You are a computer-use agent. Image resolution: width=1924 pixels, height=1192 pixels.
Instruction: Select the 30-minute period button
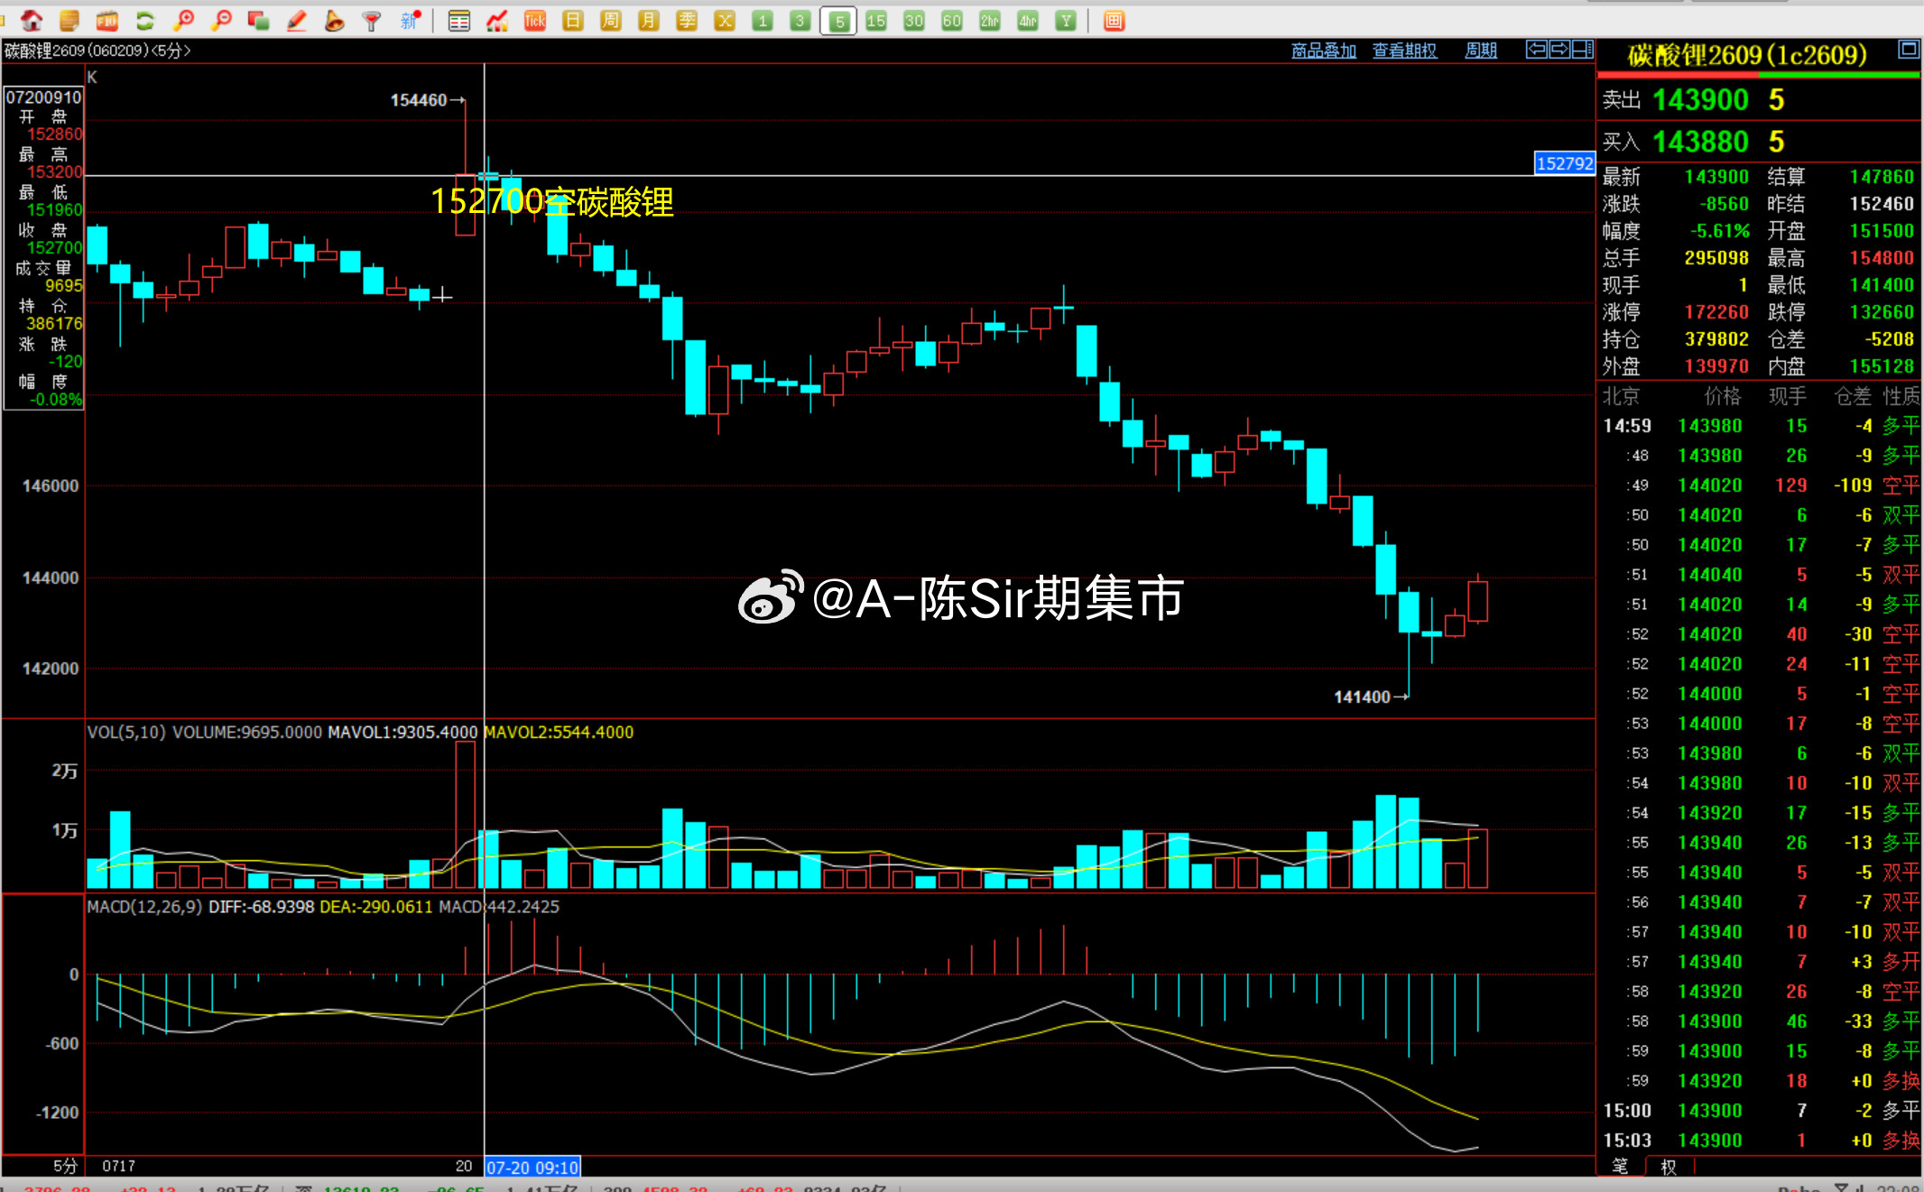[x=914, y=20]
